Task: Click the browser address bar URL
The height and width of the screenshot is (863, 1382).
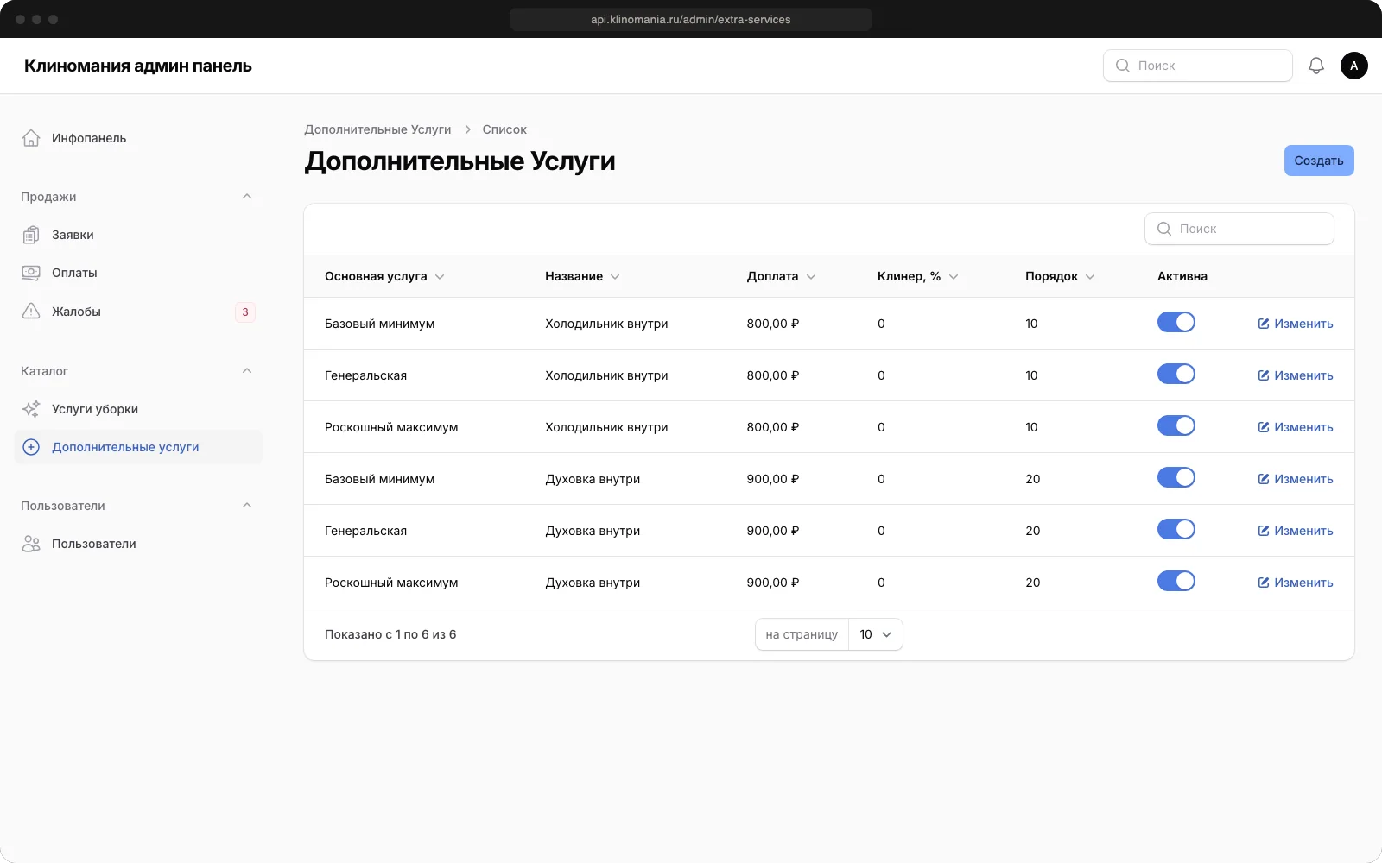Action: (x=691, y=19)
